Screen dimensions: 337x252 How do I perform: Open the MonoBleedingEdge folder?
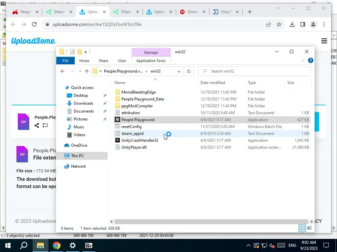(139, 92)
